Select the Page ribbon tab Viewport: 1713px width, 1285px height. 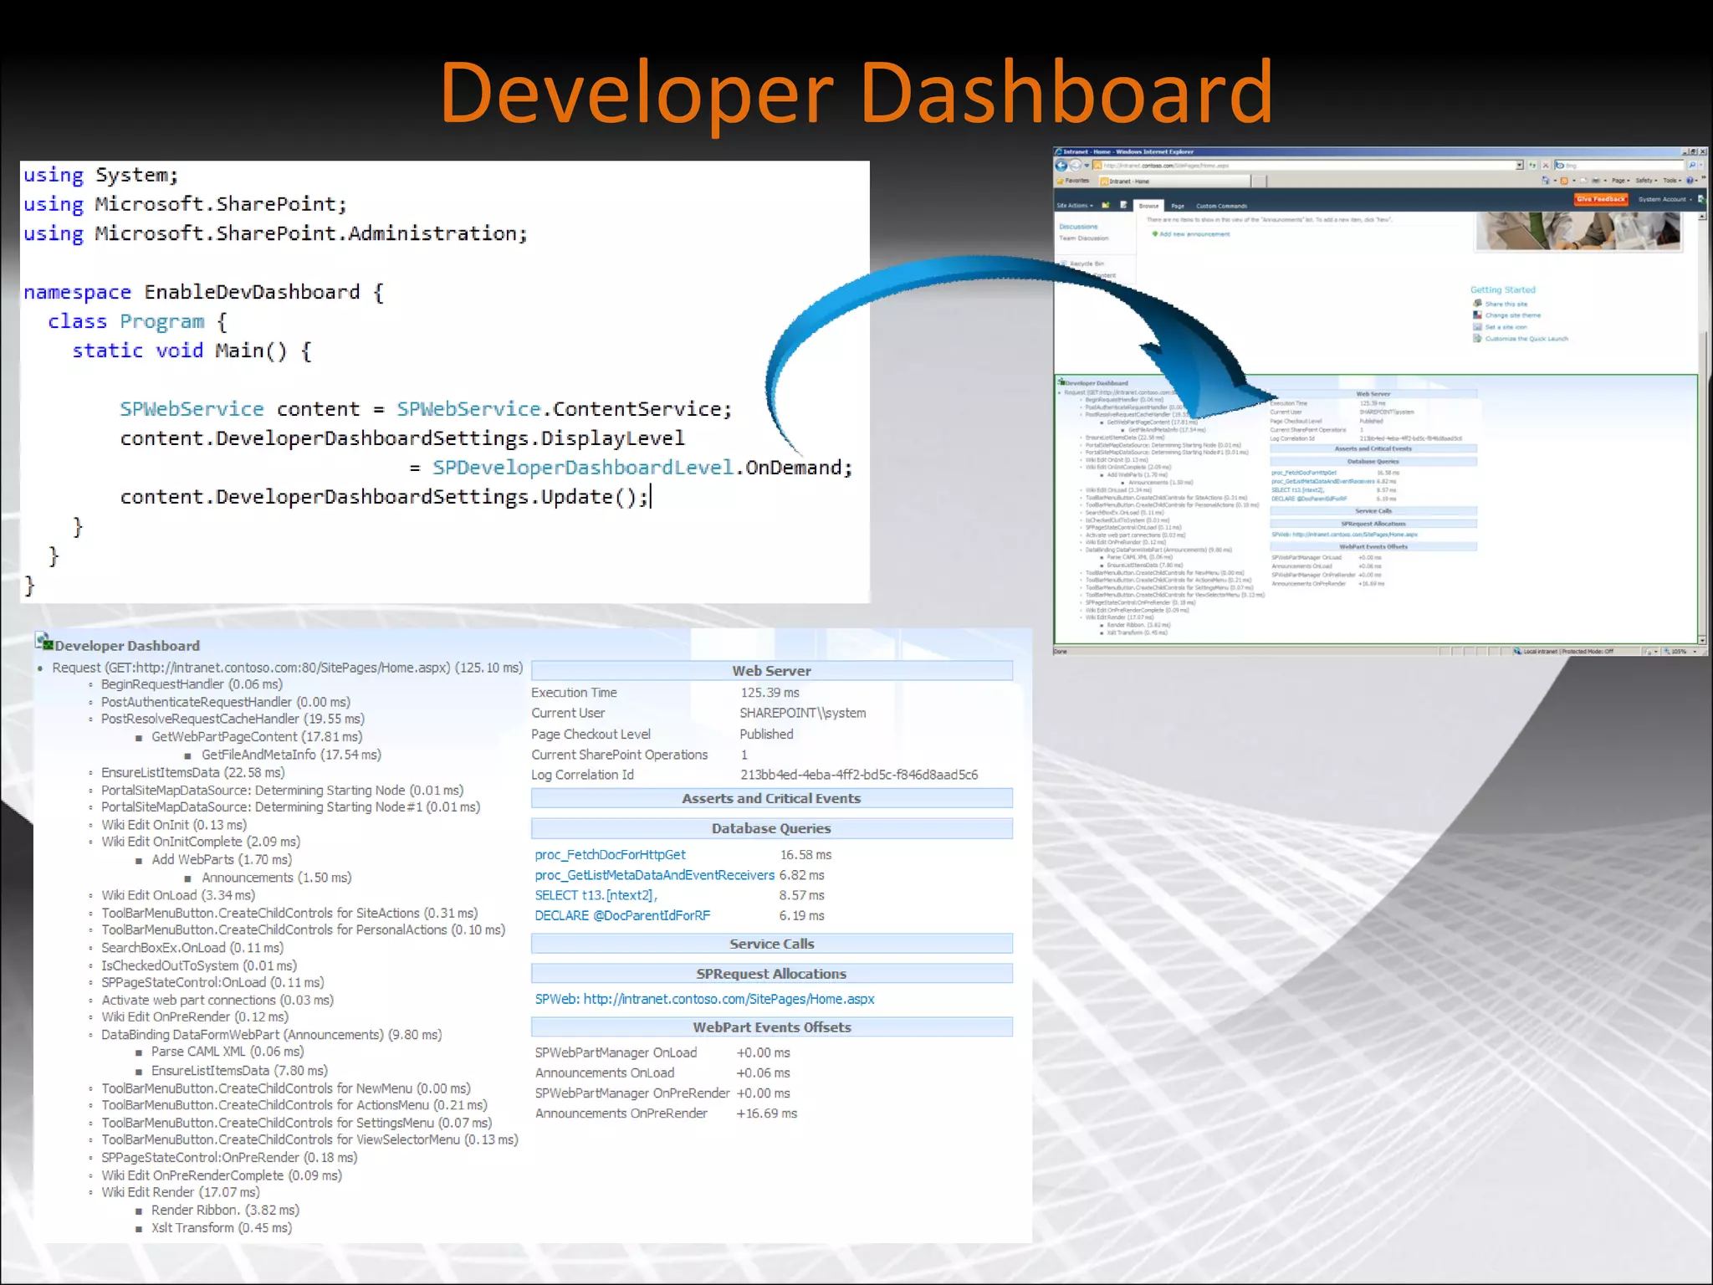[1178, 206]
